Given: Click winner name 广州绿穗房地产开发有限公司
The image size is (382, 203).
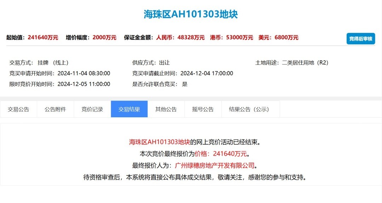Looking at the screenshot, I should click(x=215, y=165).
